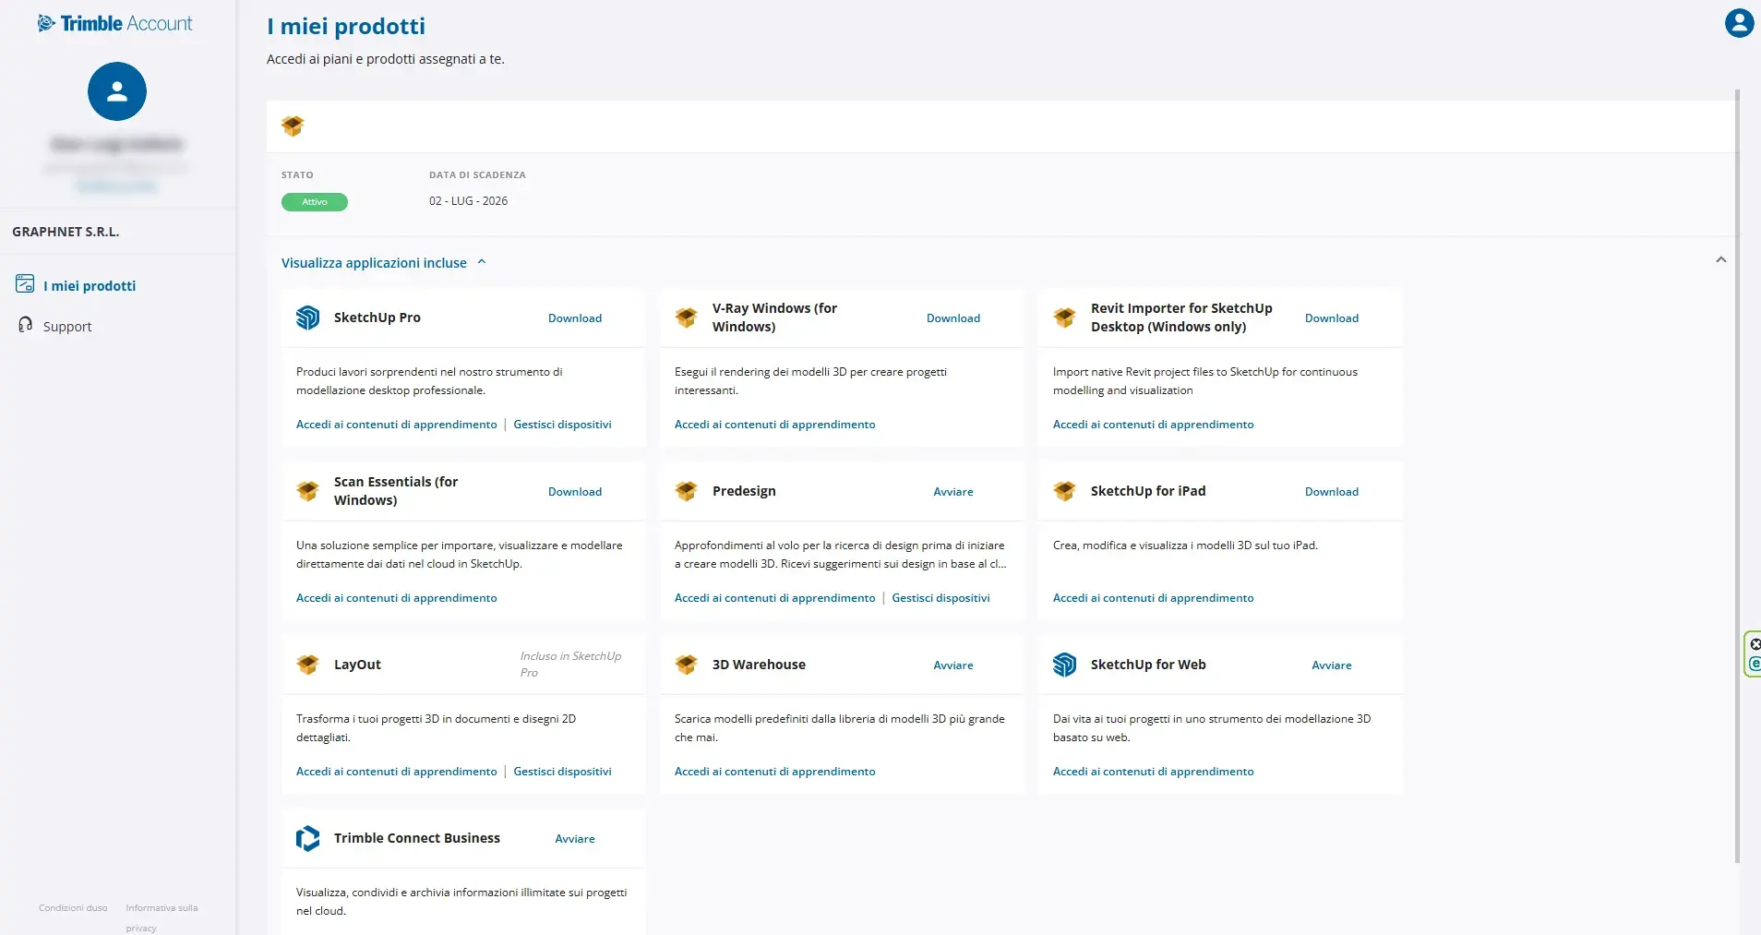Click the I miei prodotti sidebar icon
This screenshot has width=1761, height=935.
coord(25,284)
